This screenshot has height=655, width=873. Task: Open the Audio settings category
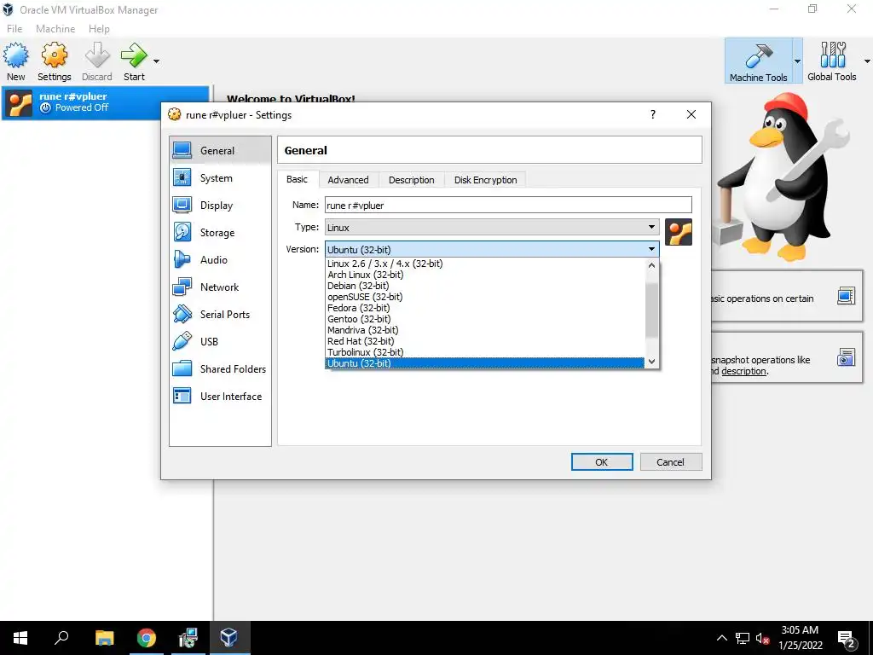coord(220,260)
